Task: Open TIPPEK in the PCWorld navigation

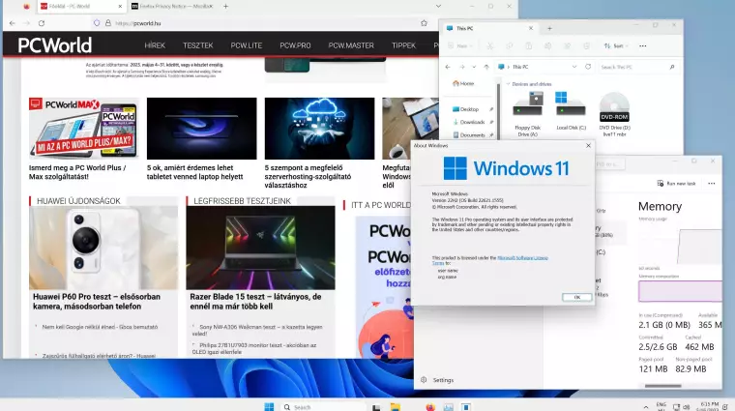Action: pyautogui.click(x=403, y=45)
